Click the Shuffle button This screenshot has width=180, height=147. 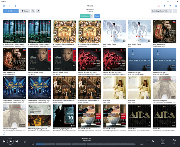9,11
